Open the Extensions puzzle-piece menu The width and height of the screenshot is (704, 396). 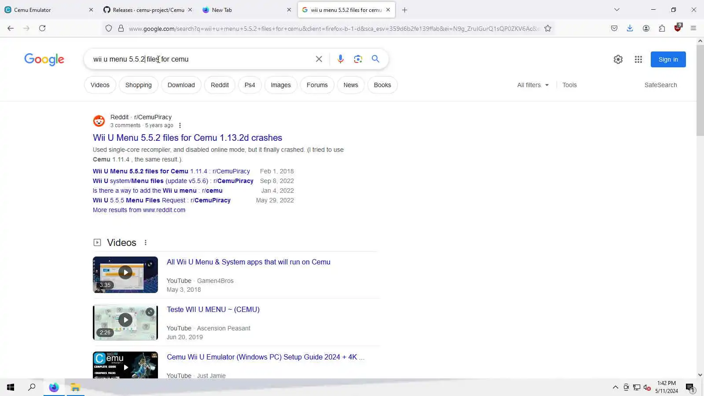662,28
